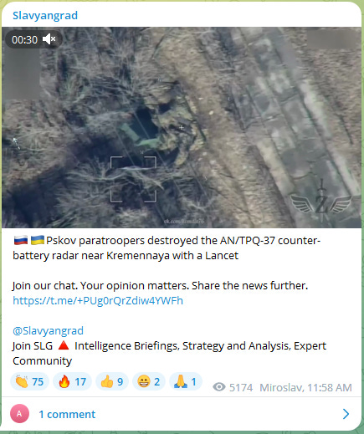
Task: Click the 5174 view count
Action: pyautogui.click(x=241, y=387)
